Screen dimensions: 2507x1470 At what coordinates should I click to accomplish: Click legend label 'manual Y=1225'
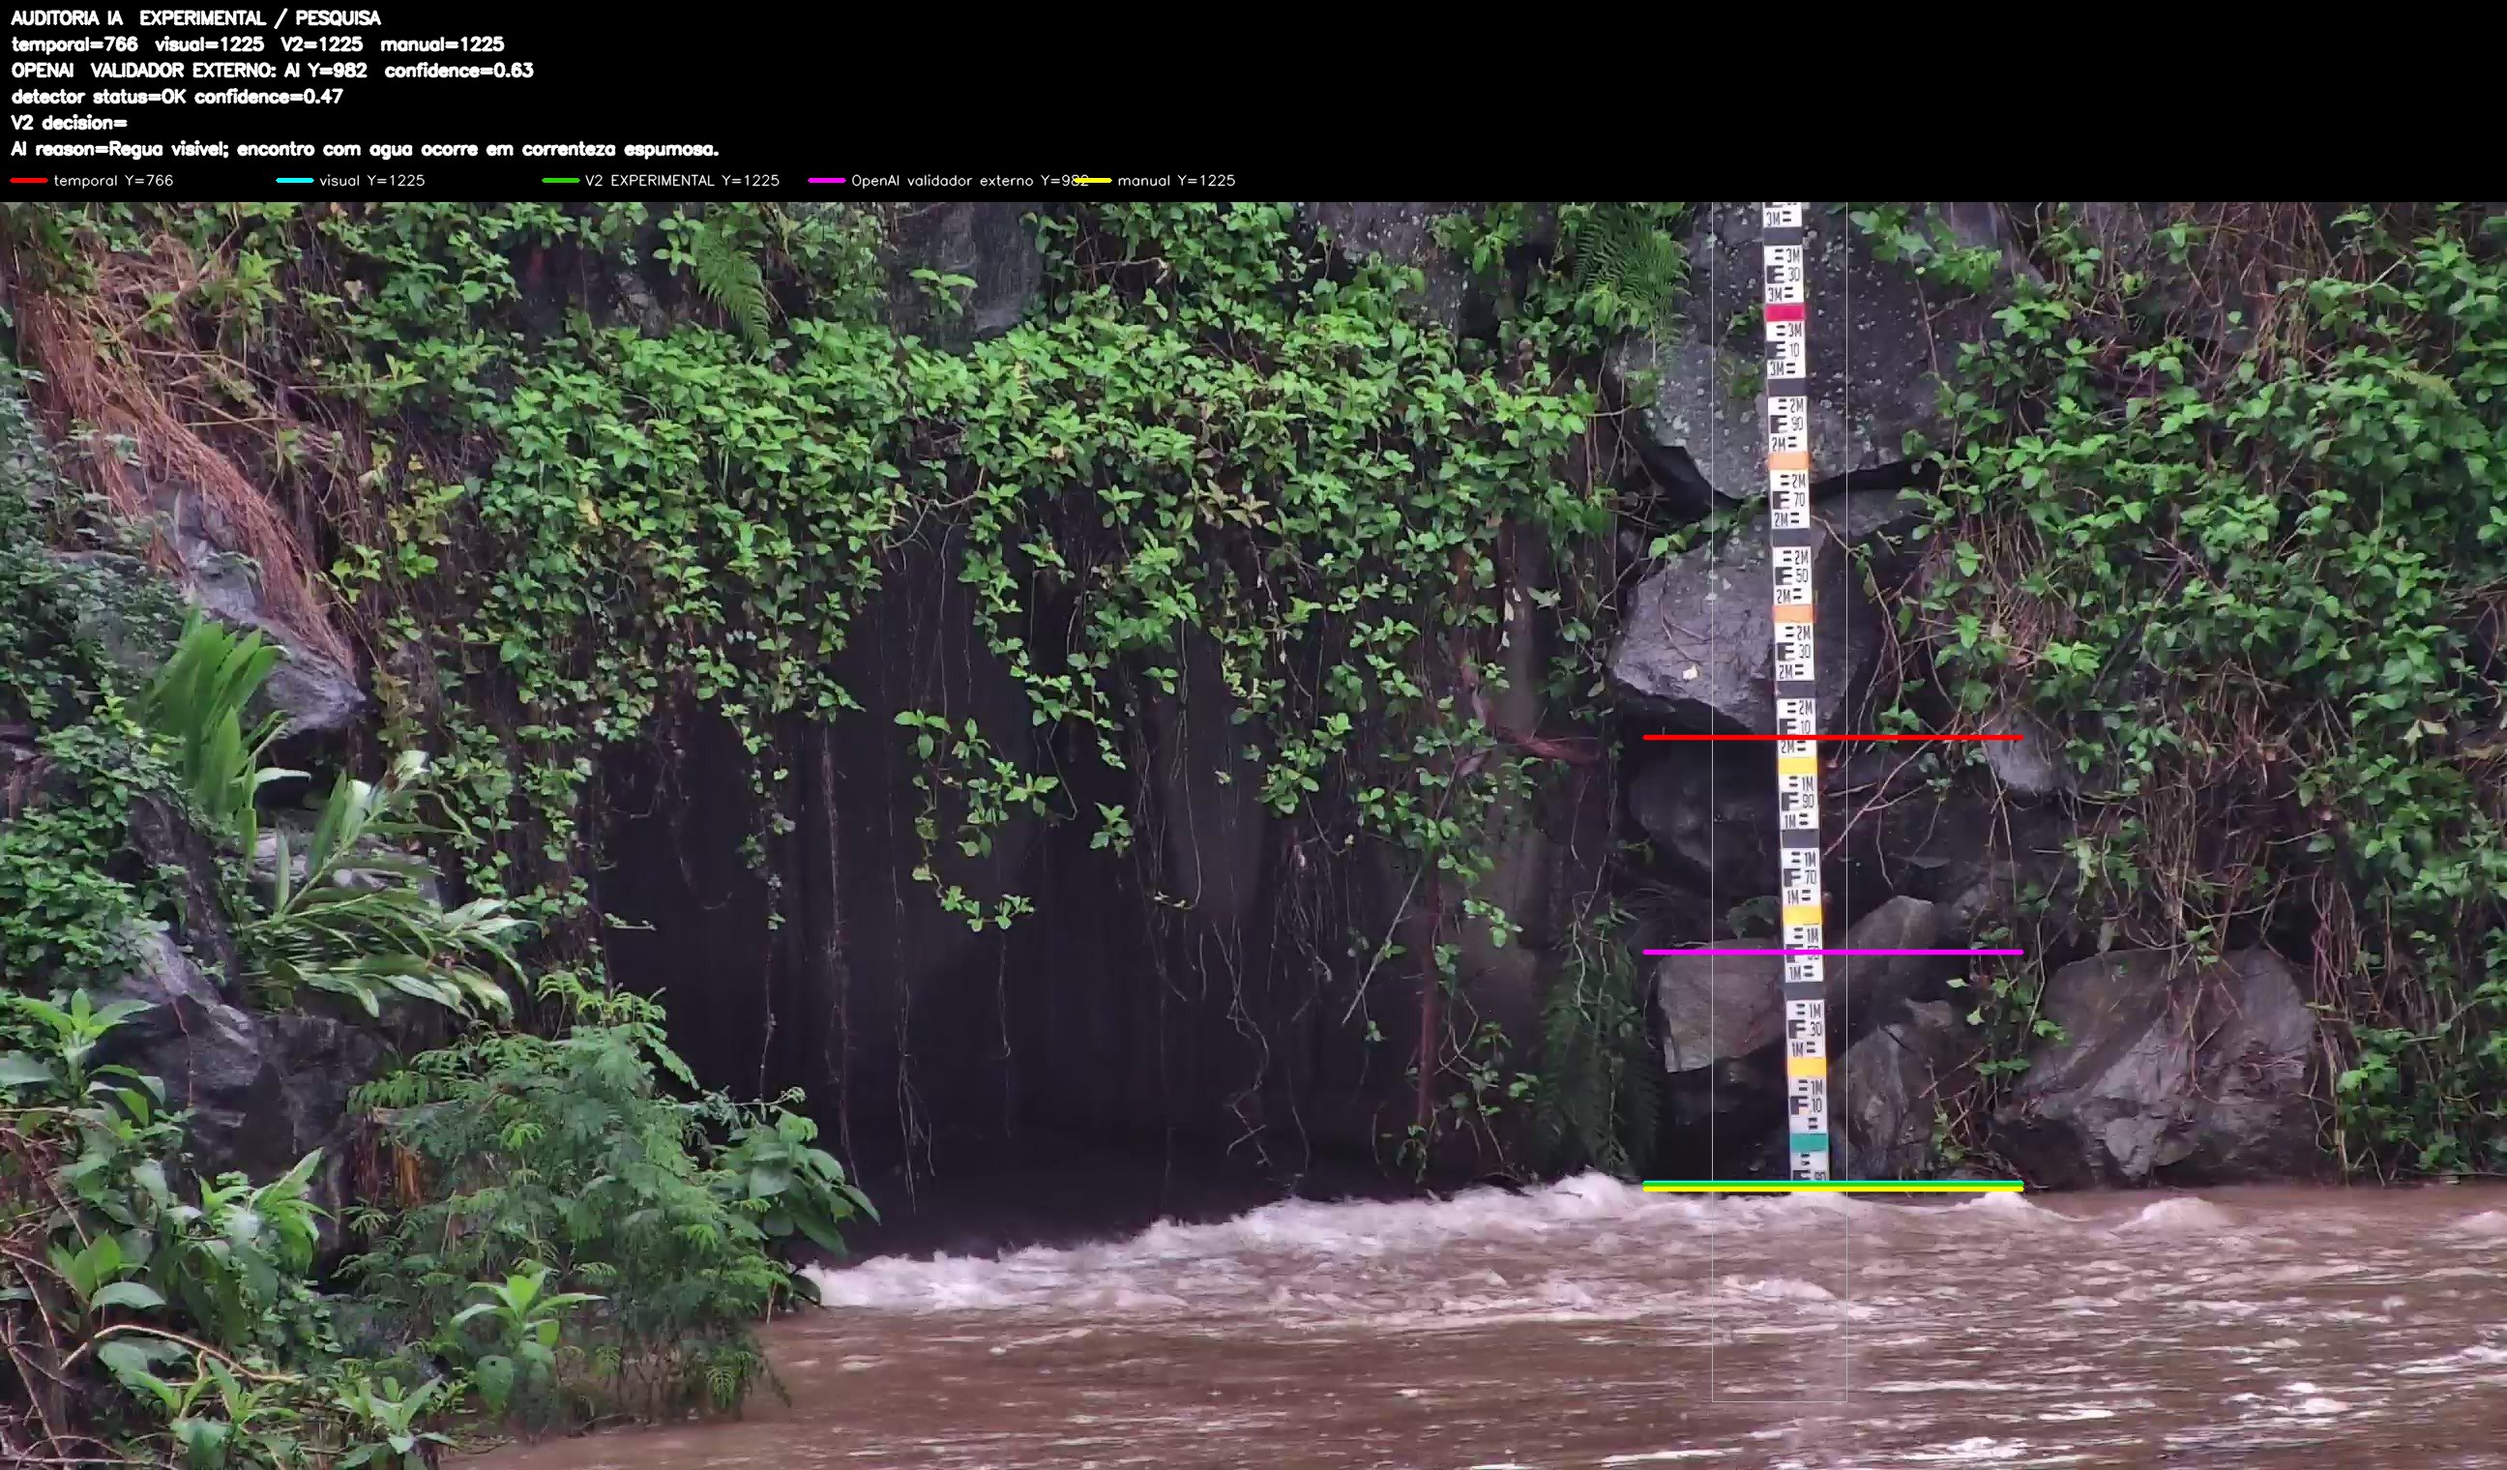click(x=1176, y=180)
